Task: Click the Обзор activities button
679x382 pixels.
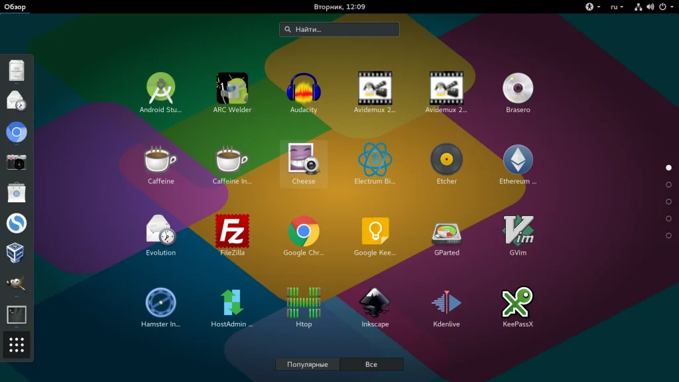Action: [x=15, y=7]
